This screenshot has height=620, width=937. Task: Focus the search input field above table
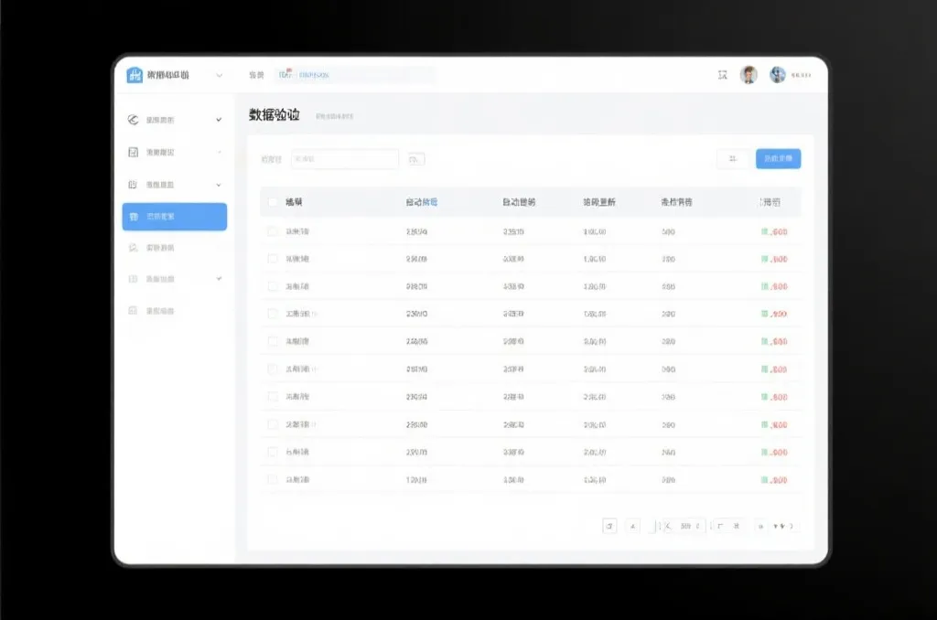345,159
